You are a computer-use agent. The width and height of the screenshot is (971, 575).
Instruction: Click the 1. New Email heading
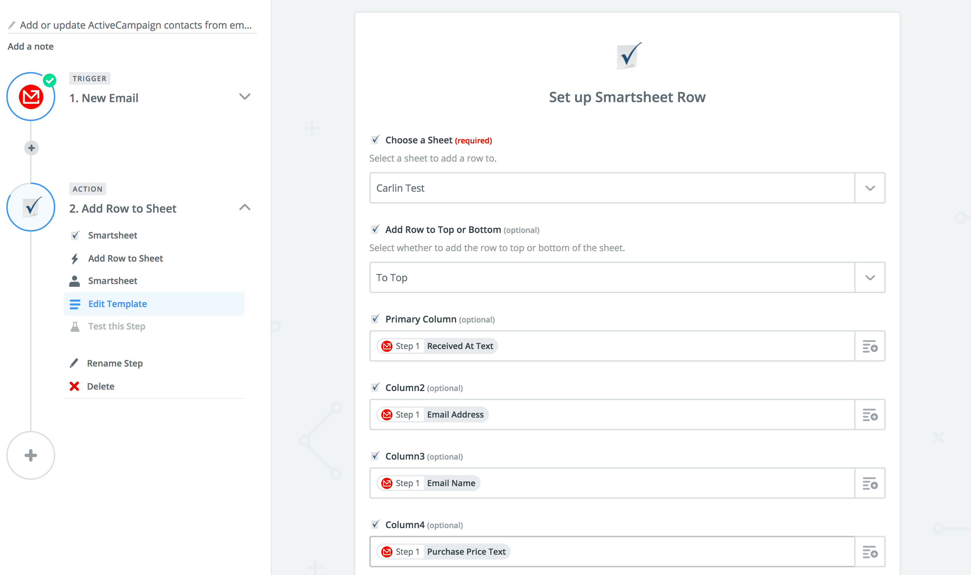pos(104,98)
